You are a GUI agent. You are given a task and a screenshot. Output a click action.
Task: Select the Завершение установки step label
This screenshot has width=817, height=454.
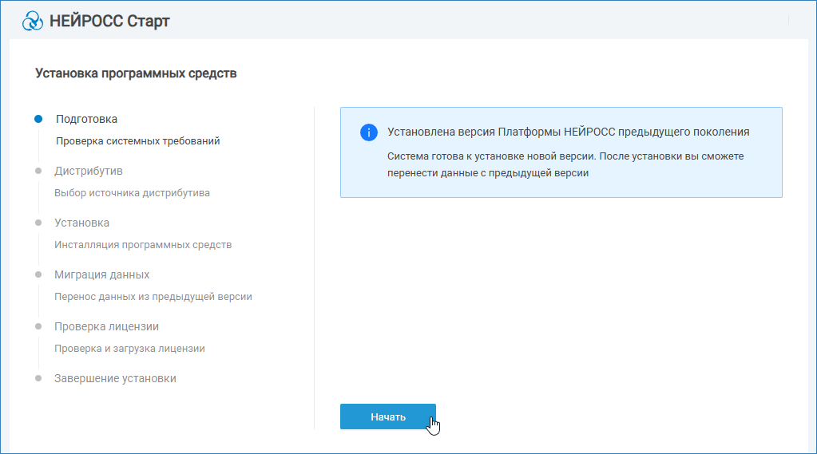click(x=115, y=378)
